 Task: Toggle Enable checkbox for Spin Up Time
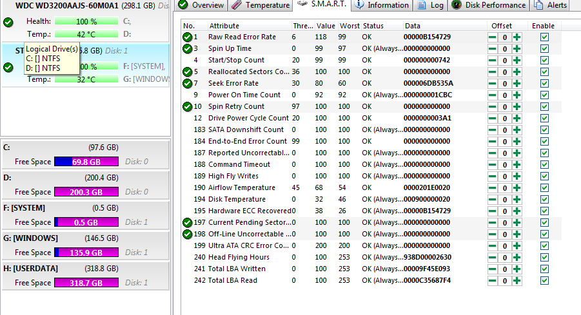tap(544, 48)
